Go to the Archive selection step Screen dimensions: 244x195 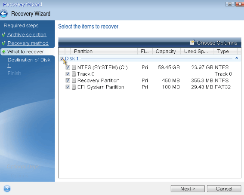point(27,34)
